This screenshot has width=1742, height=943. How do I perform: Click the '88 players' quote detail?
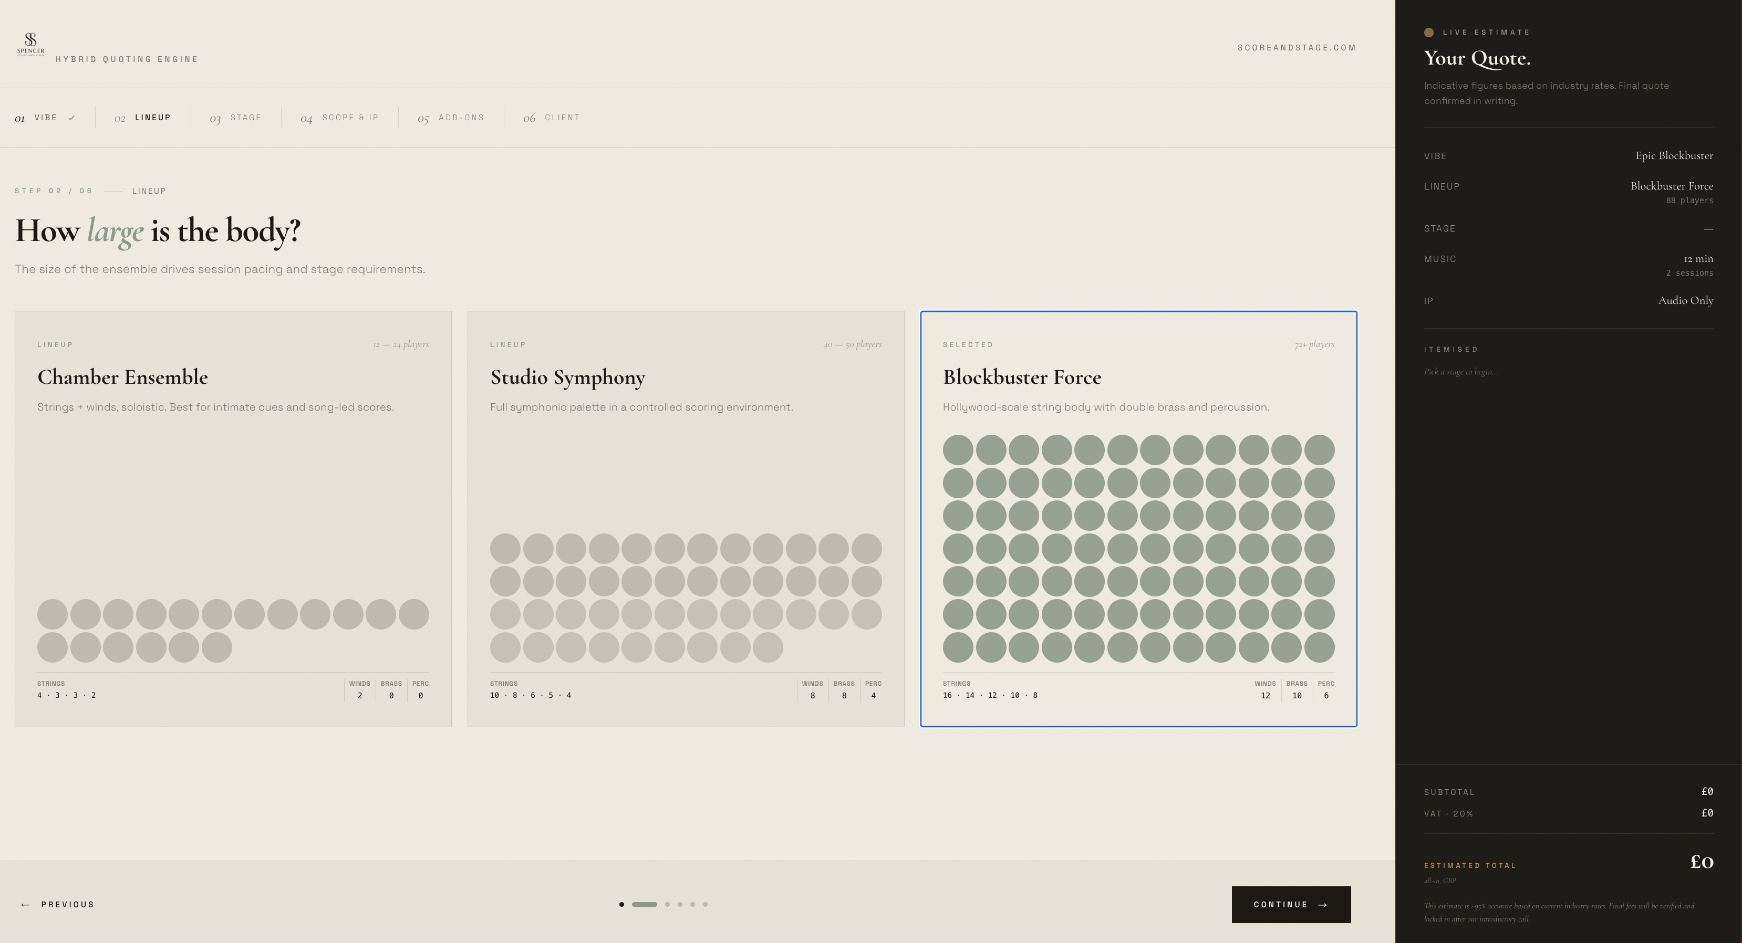pyautogui.click(x=1690, y=201)
